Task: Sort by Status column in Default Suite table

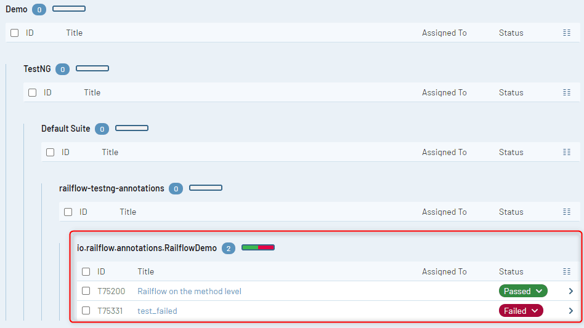Action: [511, 152]
